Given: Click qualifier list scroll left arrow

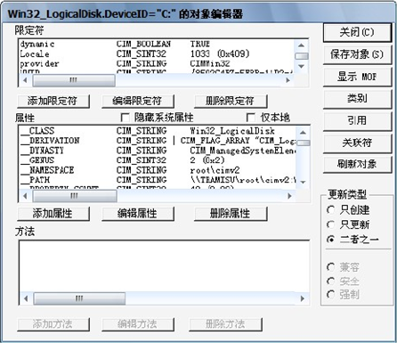Looking at the screenshot, I should pos(25,80).
